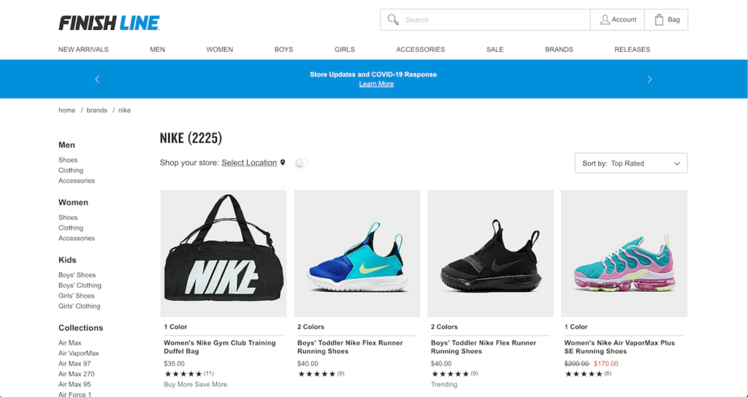Click the location pin icon
The image size is (748, 397).
[x=283, y=163]
